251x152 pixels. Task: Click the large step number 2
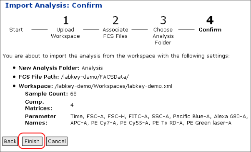115,21
